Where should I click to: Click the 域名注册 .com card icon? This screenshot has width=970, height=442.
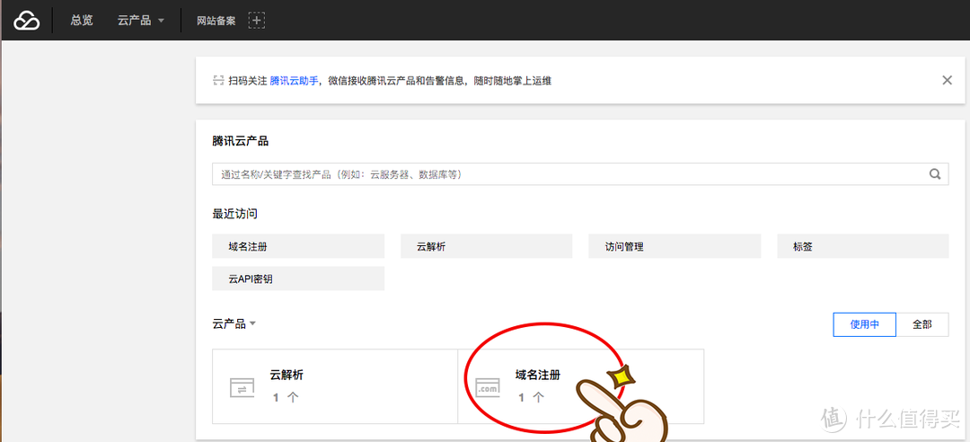(488, 387)
